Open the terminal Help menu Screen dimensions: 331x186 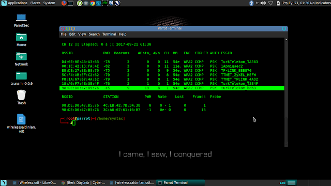pos(123,34)
